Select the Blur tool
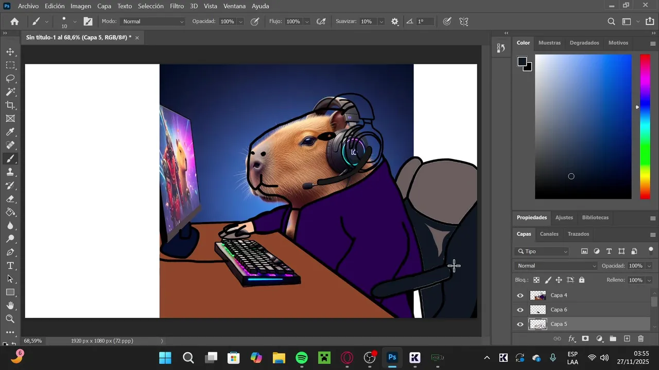 click(10, 226)
